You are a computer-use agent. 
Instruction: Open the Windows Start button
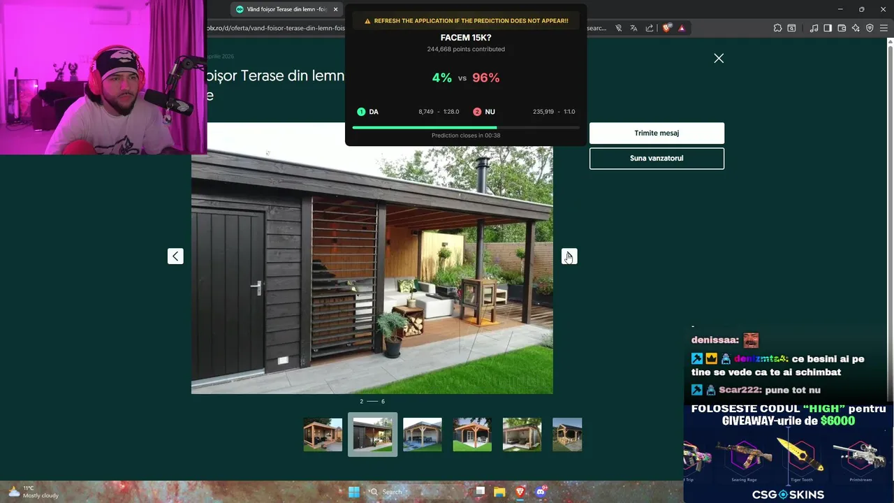[x=354, y=492]
